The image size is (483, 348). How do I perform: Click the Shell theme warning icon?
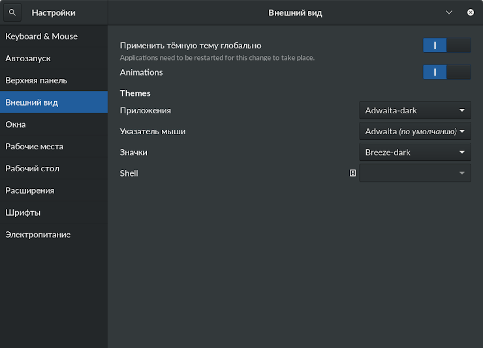(353, 173)
